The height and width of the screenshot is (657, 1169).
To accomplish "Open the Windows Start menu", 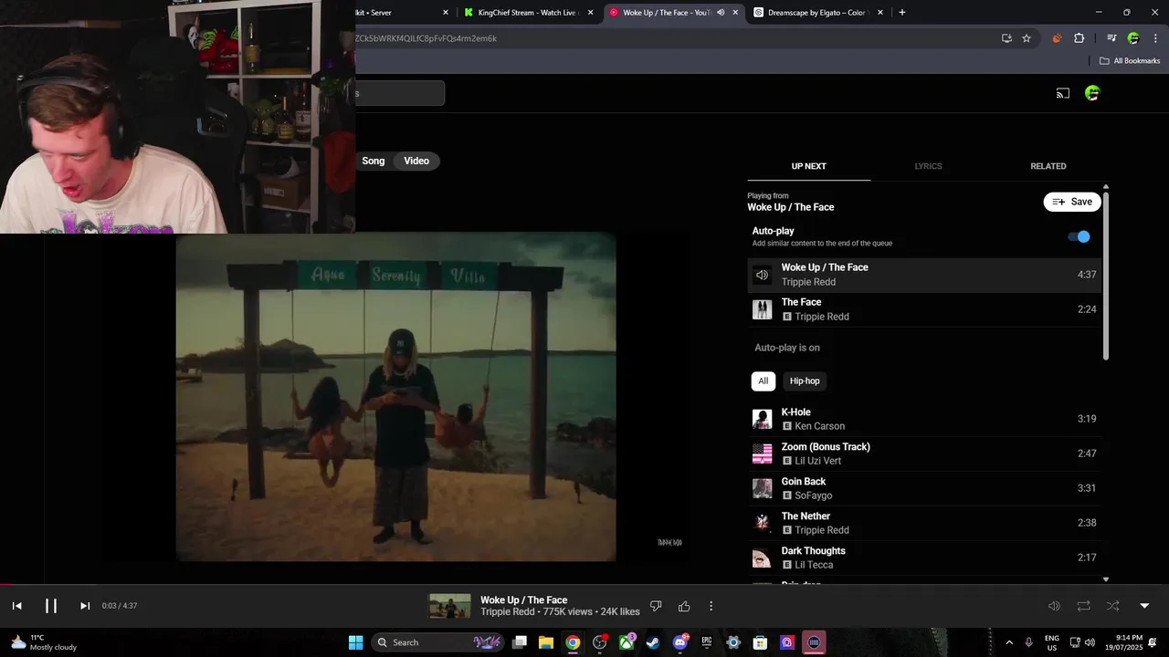I will coord(355,642).
